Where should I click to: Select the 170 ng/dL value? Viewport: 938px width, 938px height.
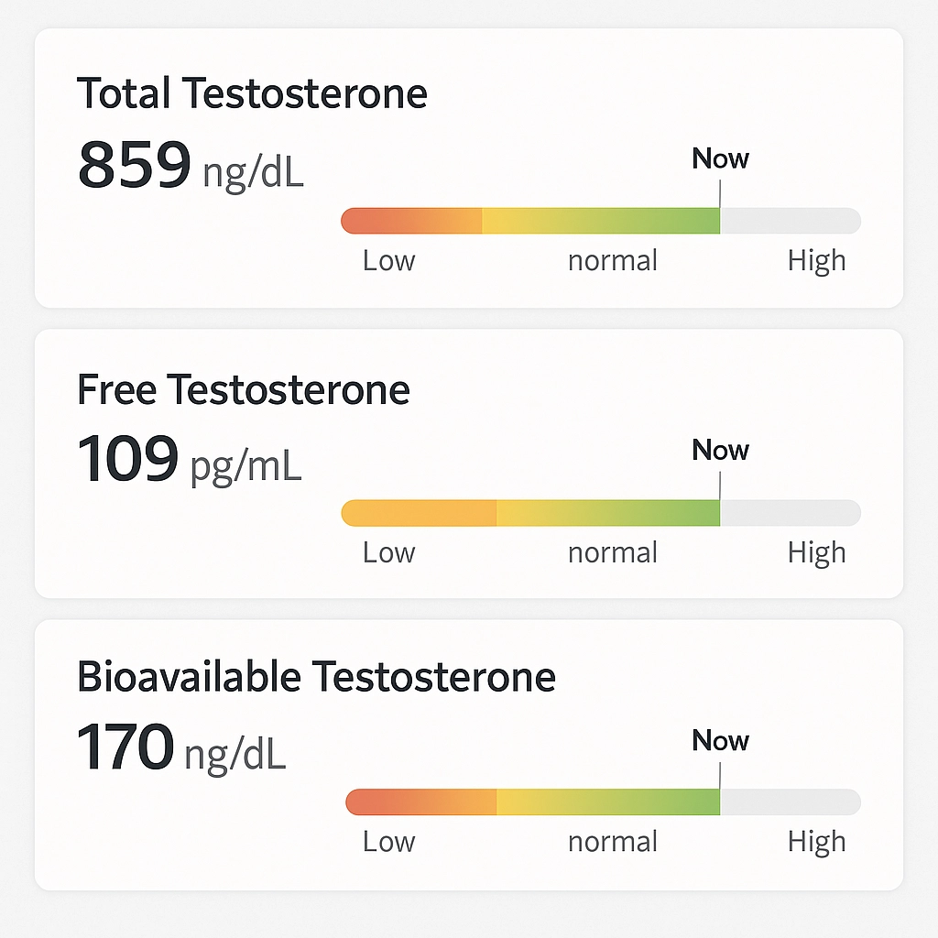click(x=128, y=748)
